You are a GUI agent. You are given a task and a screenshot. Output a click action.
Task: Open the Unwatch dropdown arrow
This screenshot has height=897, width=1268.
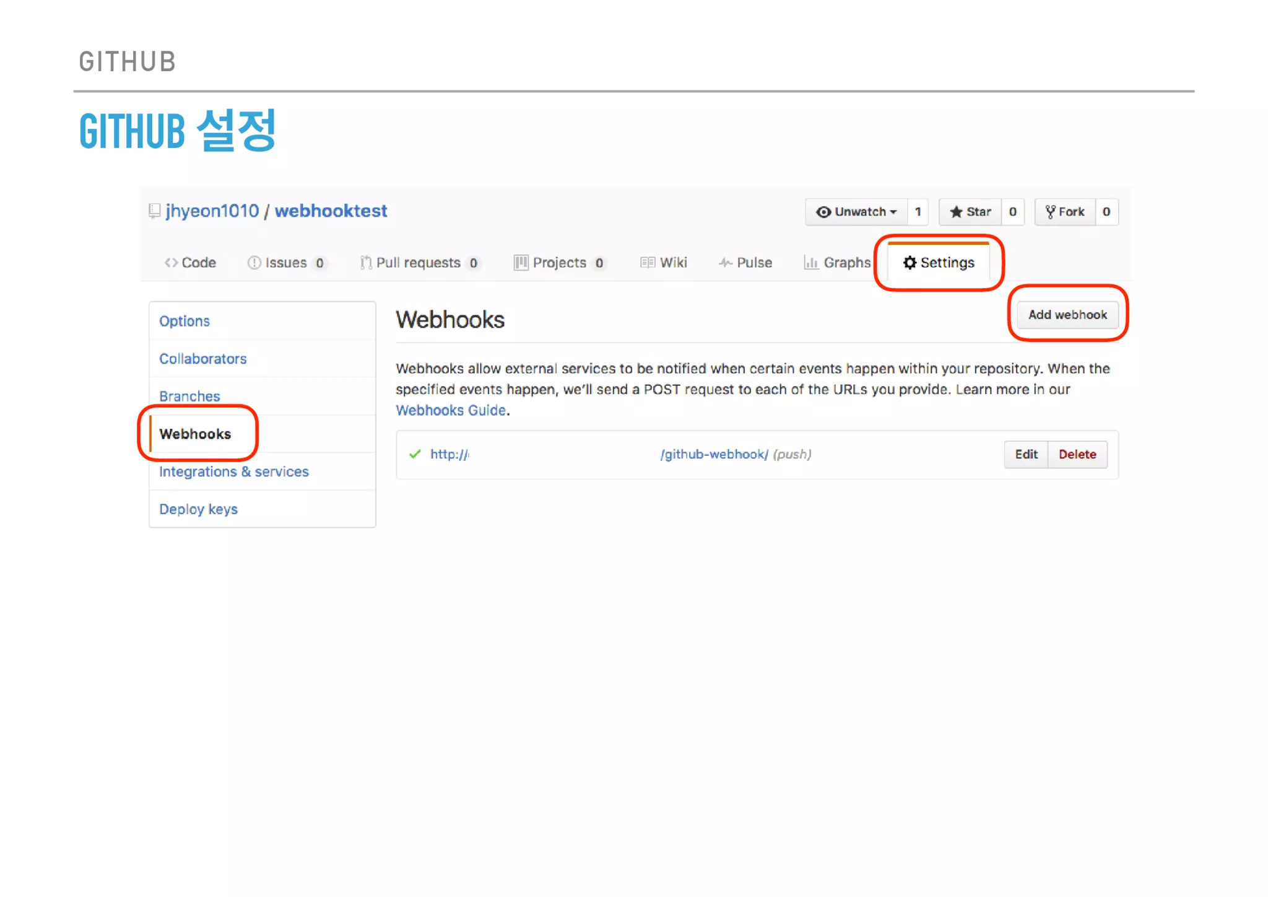click(893, 212)
